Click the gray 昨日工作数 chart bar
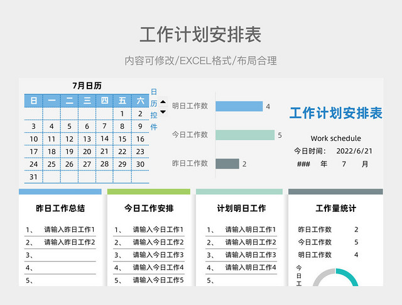Viewport: 402px width, 305px height. pos(227,164)
